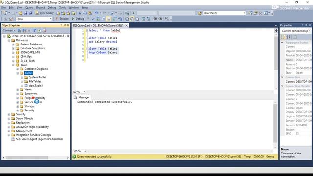Click Object Explorer Disconnect icon

coord(24,30)
